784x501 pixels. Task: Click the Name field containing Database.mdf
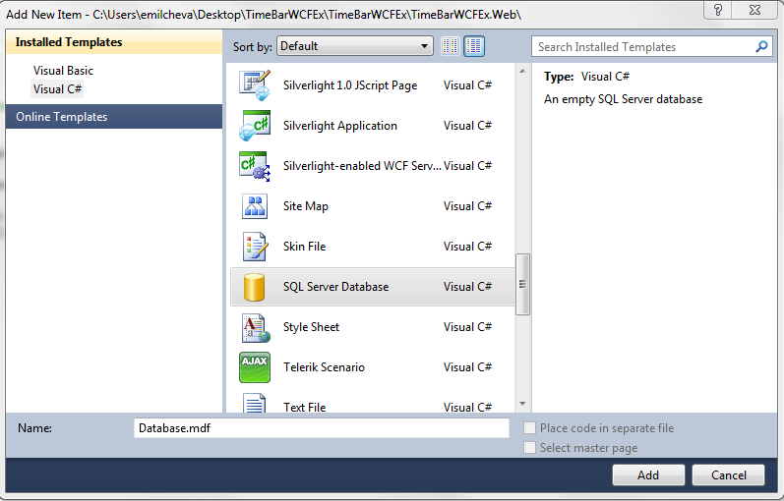[322, 428]
